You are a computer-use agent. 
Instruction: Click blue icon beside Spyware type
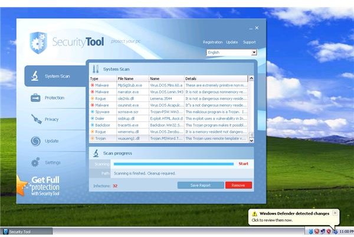pos(93,112)
